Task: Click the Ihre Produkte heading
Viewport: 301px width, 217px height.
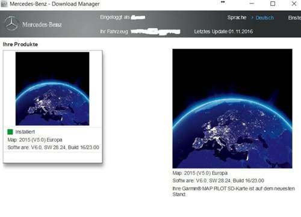Action: point(20,44)
